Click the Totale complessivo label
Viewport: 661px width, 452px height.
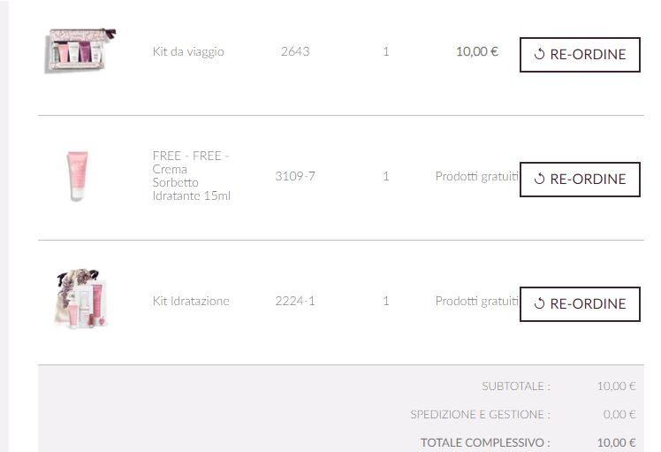485,442
